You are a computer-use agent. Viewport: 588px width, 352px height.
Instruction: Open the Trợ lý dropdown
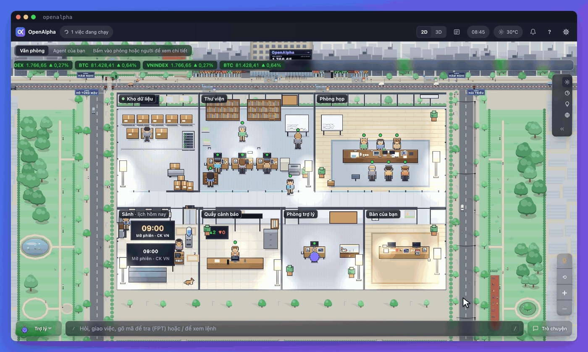(39, 329)
